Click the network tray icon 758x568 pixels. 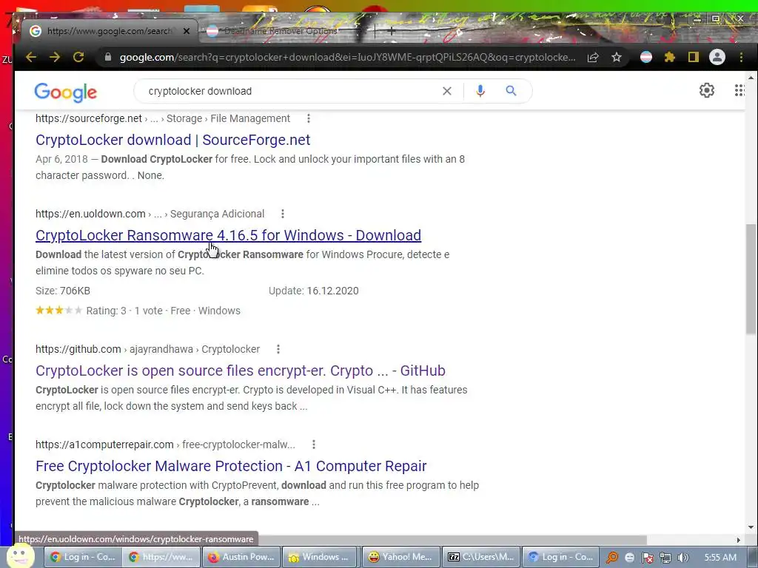click(665, 558)
